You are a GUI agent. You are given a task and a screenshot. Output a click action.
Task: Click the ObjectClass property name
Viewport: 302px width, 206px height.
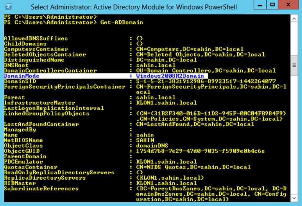point(23,146)
